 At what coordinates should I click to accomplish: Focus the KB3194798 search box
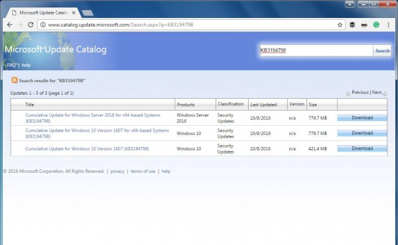pos(316,50)
